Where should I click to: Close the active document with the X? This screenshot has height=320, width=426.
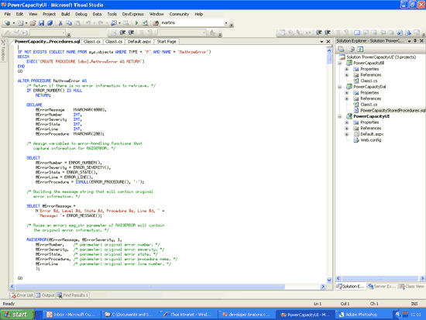(328, 41)
